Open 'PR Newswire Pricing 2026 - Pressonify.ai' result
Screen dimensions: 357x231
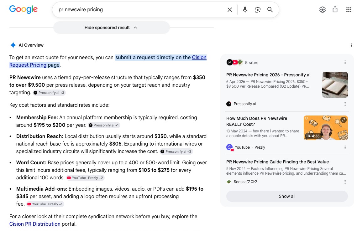click(x=268, y=75)
